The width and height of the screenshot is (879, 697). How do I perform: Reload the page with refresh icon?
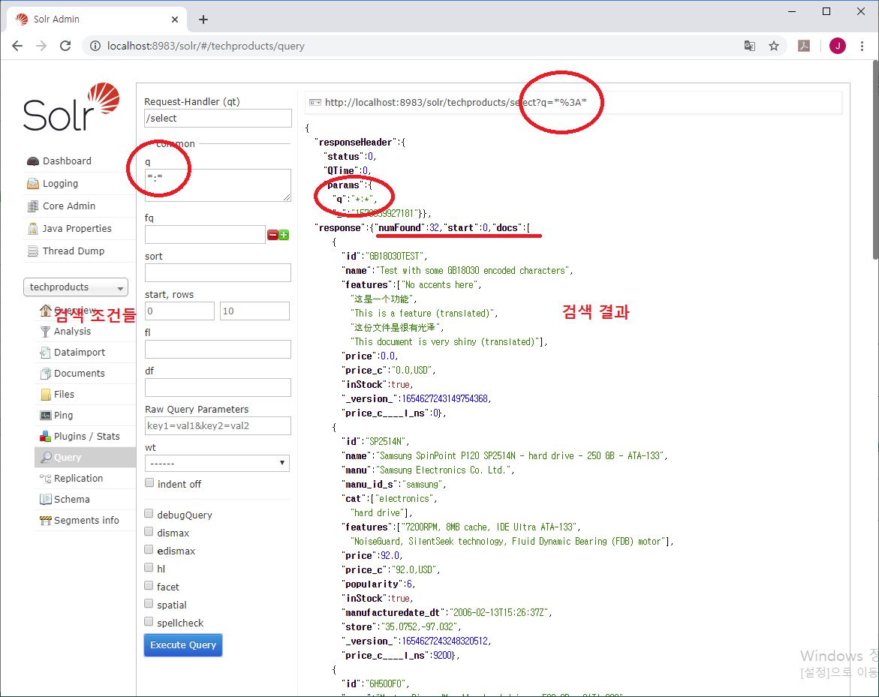[x=65, y=46]
